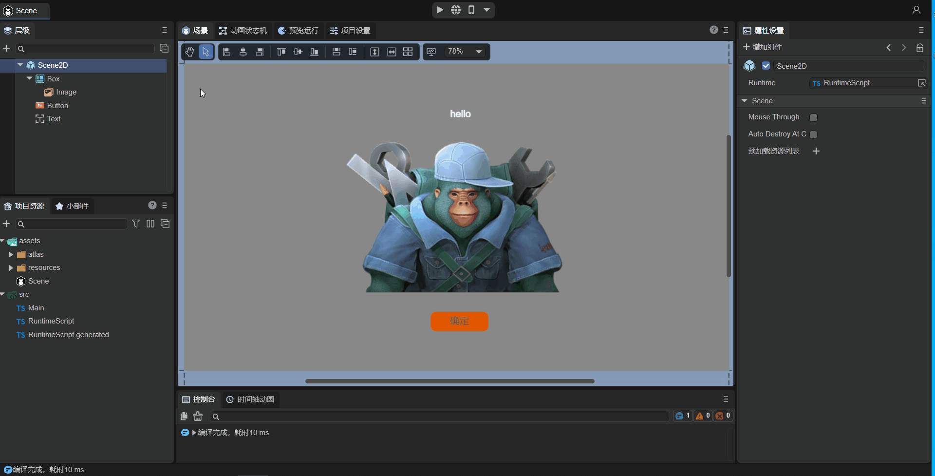Add a preload resource list entry
Screen dimensions: 935x476
click(816, 151)
